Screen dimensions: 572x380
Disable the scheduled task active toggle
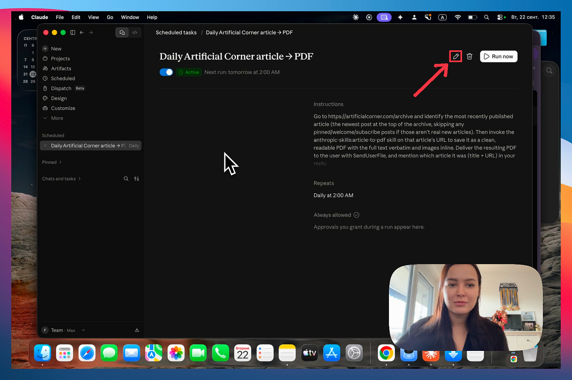pos(166,72)
